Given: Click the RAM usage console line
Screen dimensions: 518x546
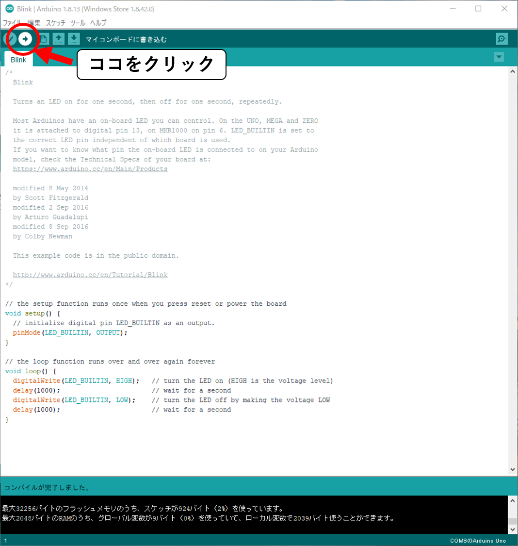Looking at the screenshot, I should pyautogui.click(x=198, y=518).
